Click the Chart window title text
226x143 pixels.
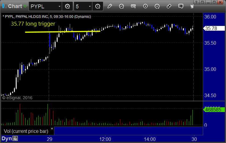click(15, 6)
